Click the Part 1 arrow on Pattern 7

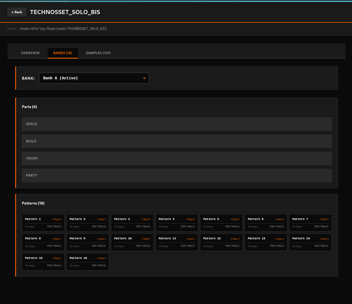pos(324,219)
